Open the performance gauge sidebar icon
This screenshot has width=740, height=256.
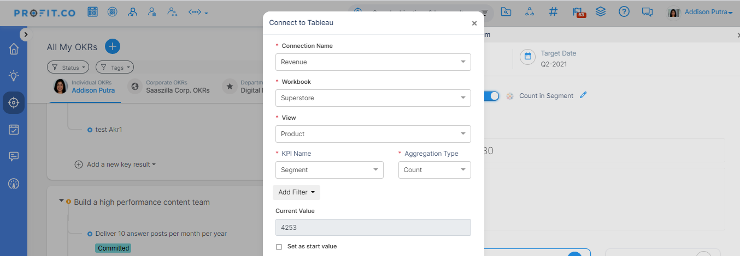tap(14, 184)
